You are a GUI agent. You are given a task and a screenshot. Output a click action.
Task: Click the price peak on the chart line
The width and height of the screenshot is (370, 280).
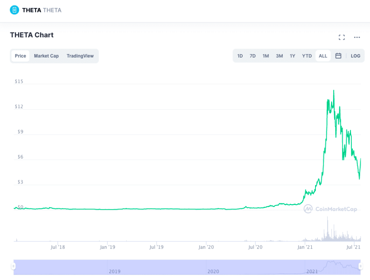pyautogui.click(x=334, y=91)
